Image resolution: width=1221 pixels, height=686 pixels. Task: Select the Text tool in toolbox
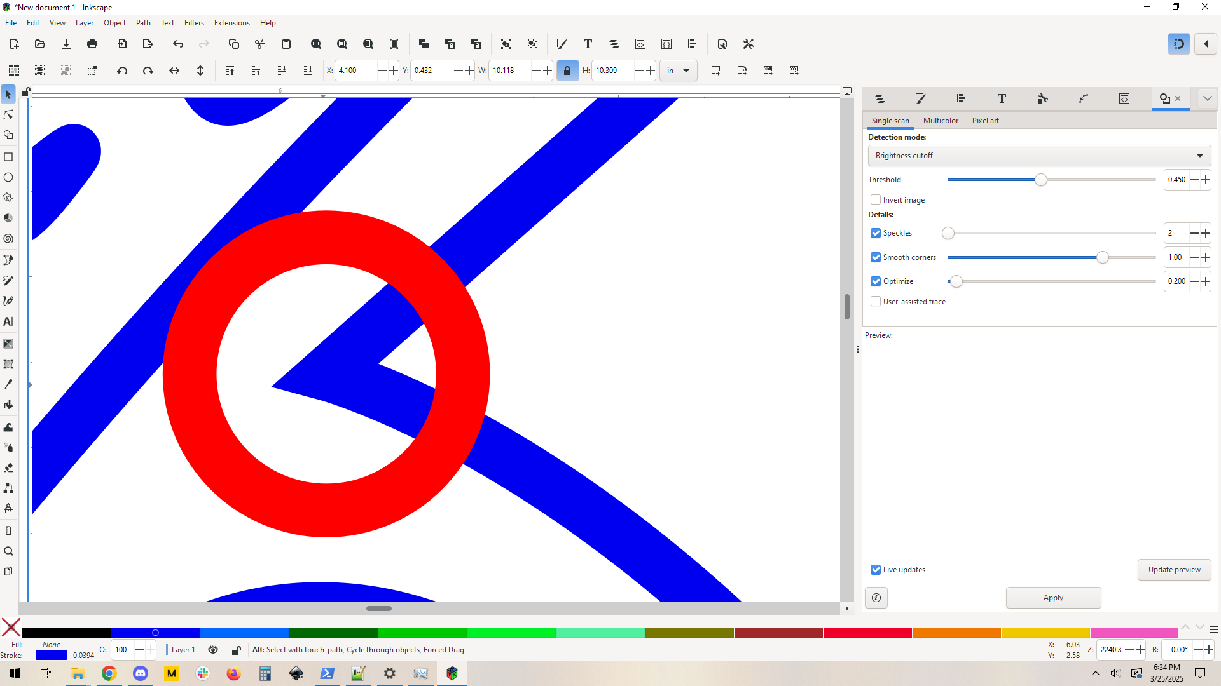8,321
